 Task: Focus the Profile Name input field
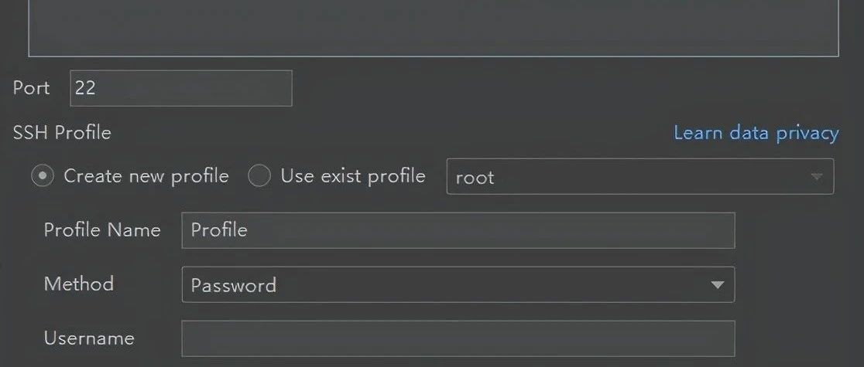[x=458, y=230]
